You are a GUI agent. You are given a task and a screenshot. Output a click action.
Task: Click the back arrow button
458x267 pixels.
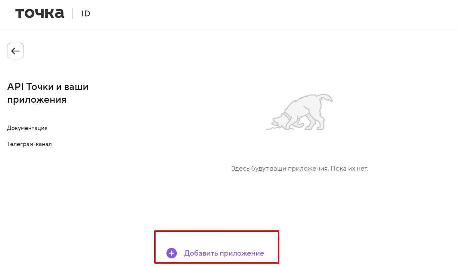(x=15, y=51)
